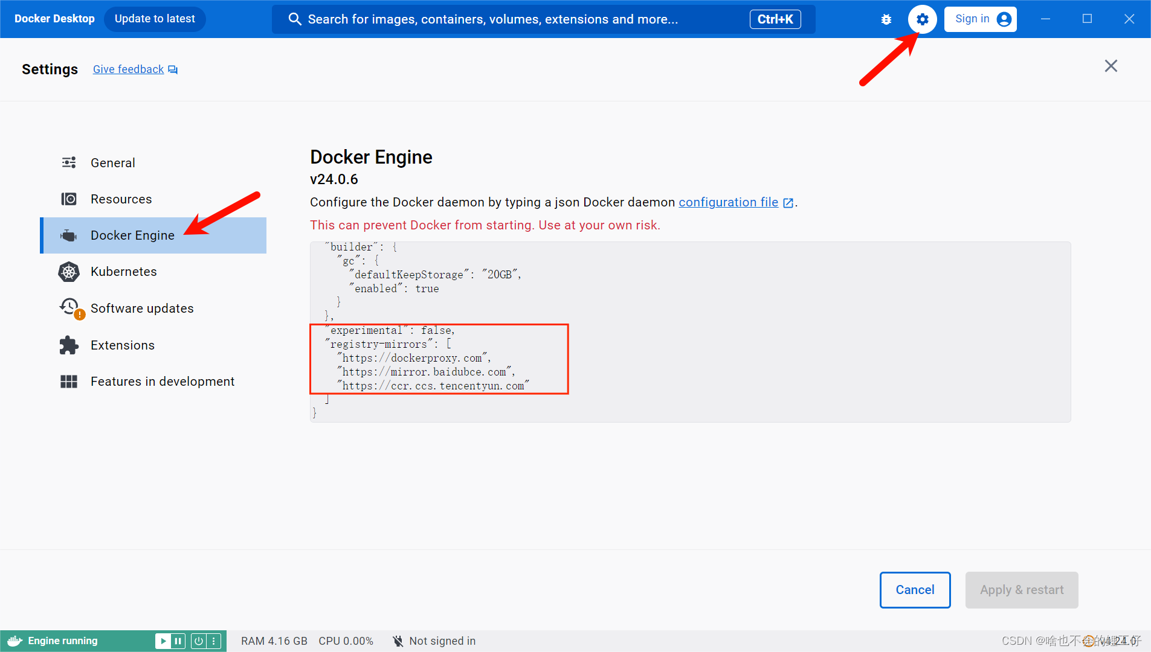Click the whale icon next to Engine running
1151x652 pixels.
(13, 641)
